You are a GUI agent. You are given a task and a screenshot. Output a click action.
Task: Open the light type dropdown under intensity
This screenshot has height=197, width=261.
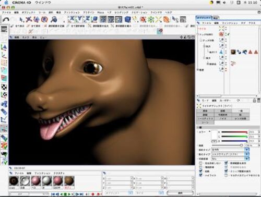click(230, 150)
